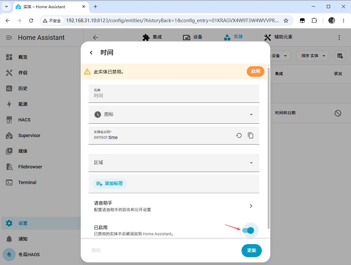Screen dimensions: 351x265
Task: Open the 区域 area dropdown
Action: coord(174,163)
